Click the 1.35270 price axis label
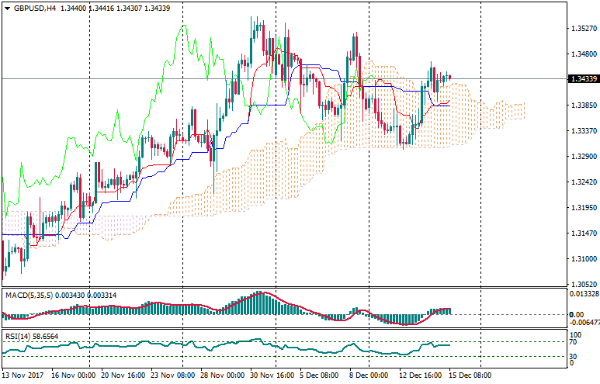The height and width of the screenshot is (384, 600). [582, 29]
